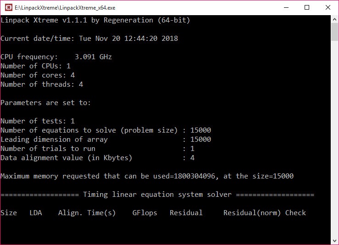
Task: Click the scrollbar down arrow
Action: pyautogui.click(x=335, y=241)
